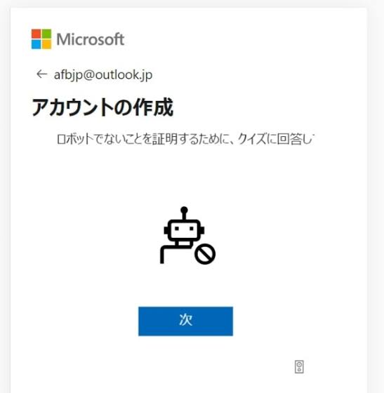
Task: Go back using the left arrow
Action: pos(41,74)
